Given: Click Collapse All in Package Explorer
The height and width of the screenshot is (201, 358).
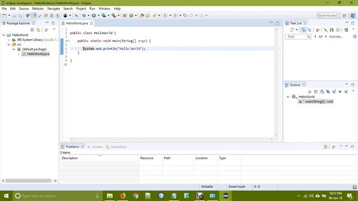Looking at the screenshot, I should pos(32,30).
